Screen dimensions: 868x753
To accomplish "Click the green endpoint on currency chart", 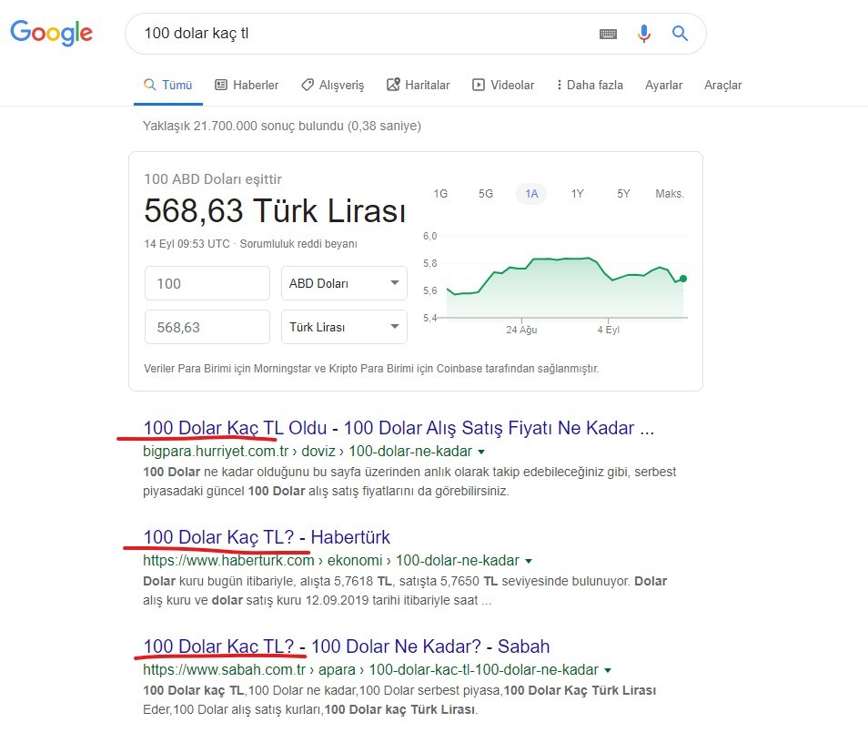I will [x=683, y=279].
